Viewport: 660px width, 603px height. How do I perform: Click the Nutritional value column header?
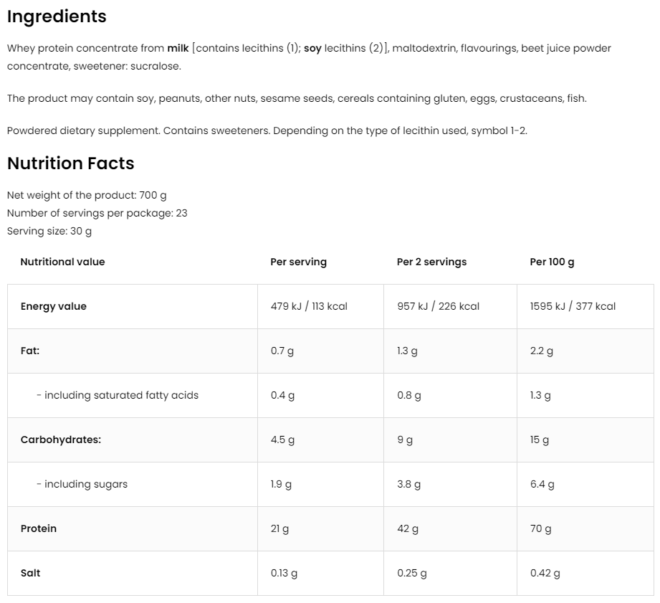coord(62,262)
